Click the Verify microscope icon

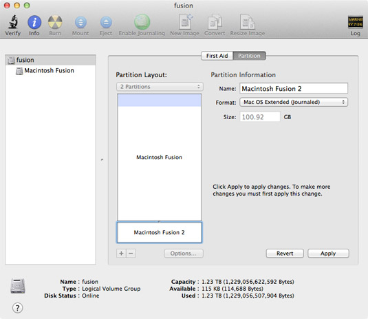(13, 22)
